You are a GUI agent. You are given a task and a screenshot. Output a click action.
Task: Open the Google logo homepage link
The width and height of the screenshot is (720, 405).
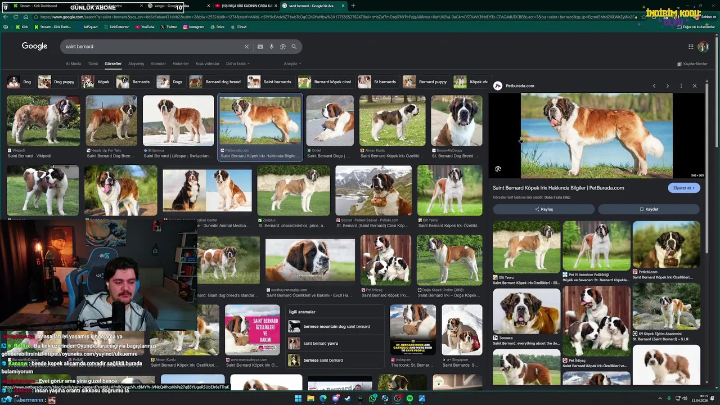coord(34,46)
